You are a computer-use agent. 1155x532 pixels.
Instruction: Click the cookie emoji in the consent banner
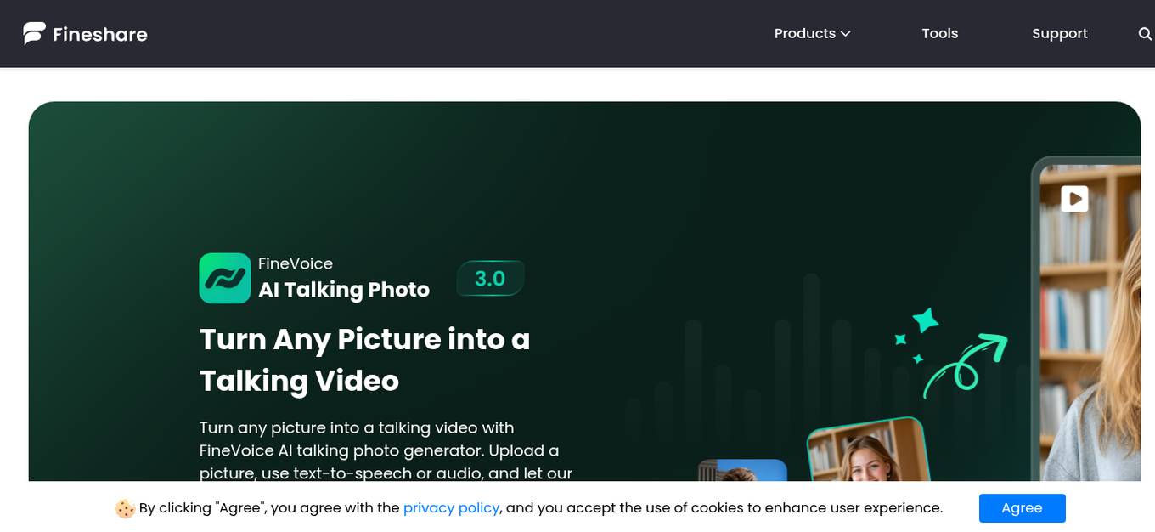[x=124, y=507]
